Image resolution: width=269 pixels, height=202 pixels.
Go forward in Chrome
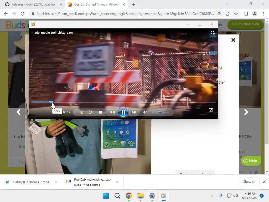pos(14,14)
